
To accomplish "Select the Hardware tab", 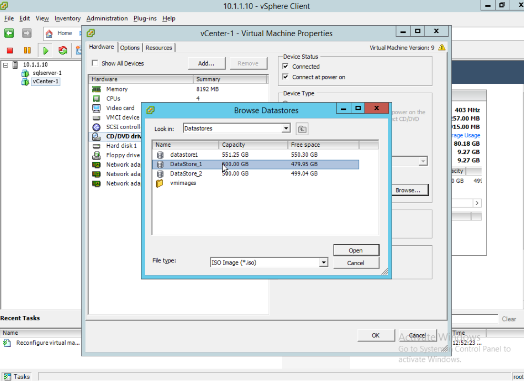I will (101, 47).
